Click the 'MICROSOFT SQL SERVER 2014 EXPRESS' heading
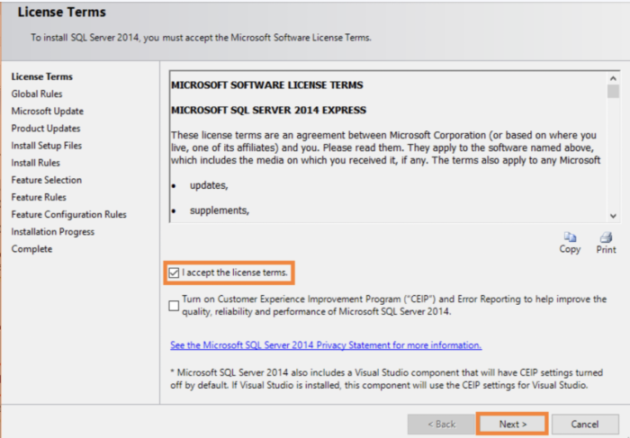Screen dimensions: 630x438 tap(268, 111)
